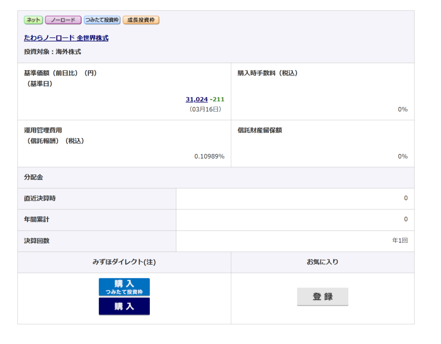Click the 購入時手数料(税込) label
Screen dimensions: 441x344
(267, 73)
